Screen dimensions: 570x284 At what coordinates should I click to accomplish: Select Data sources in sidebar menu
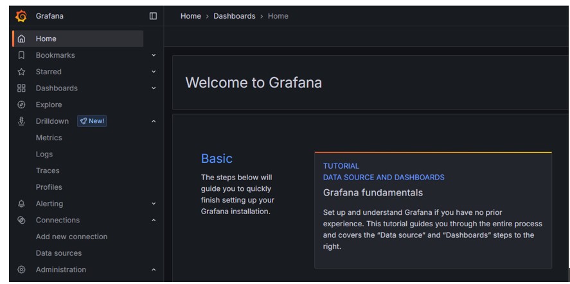point(58,253)
